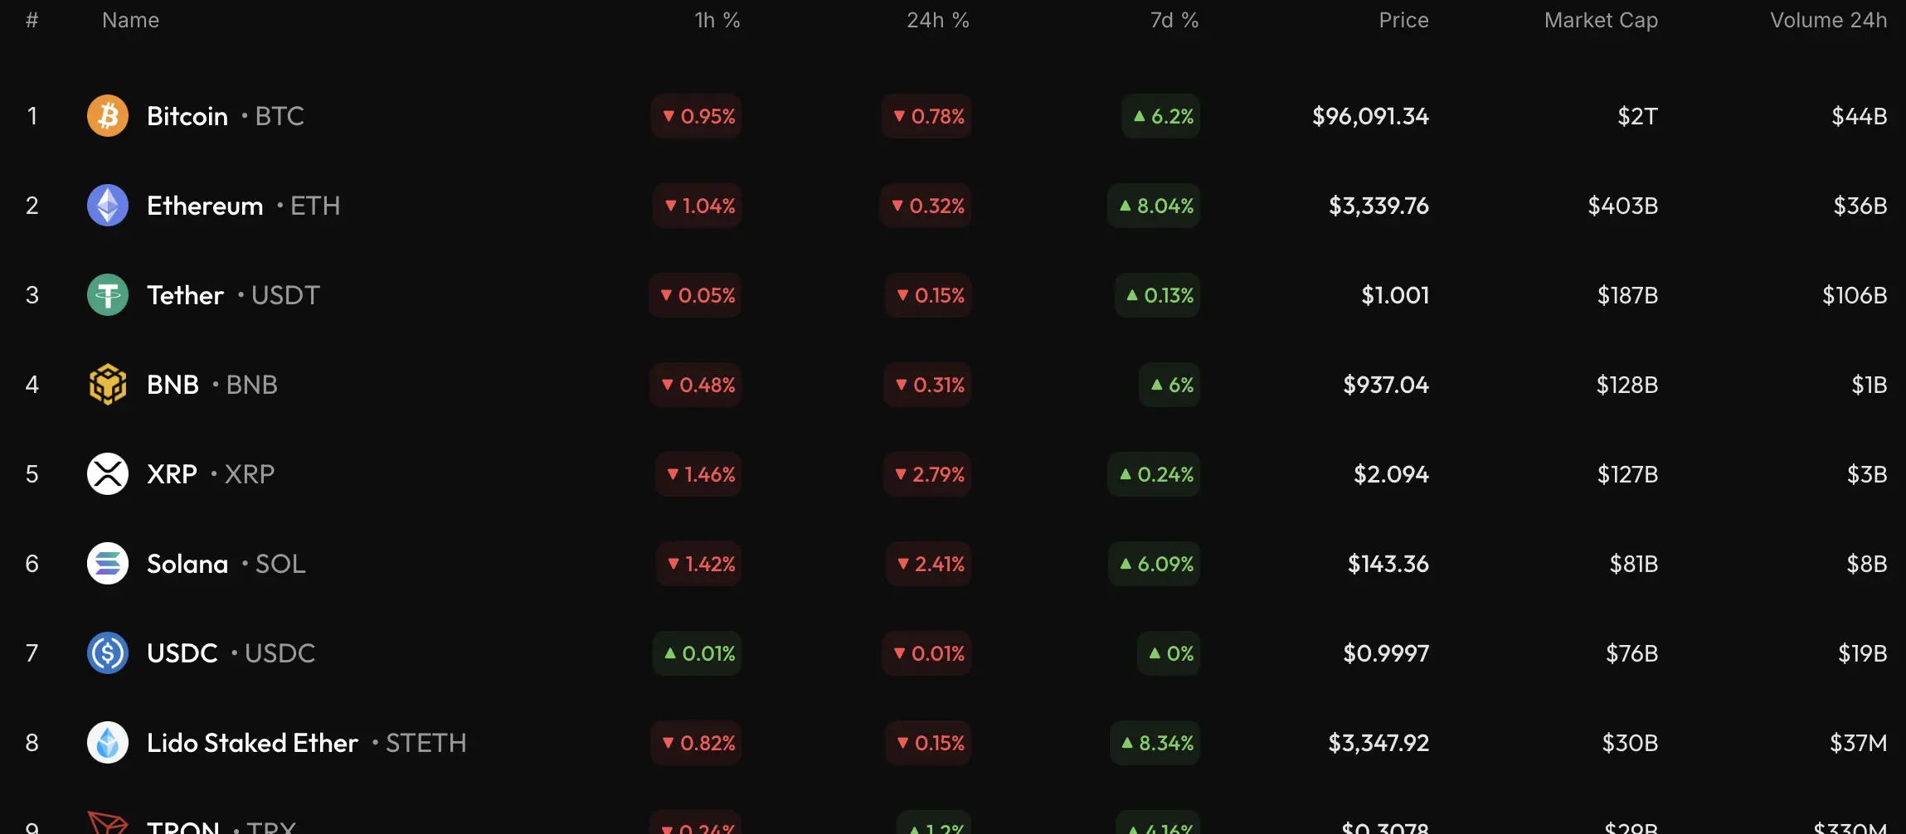
Task: Click the # rank column header
Action: [32, 20]
